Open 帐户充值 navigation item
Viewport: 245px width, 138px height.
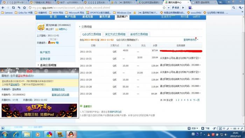click(70, 16)
